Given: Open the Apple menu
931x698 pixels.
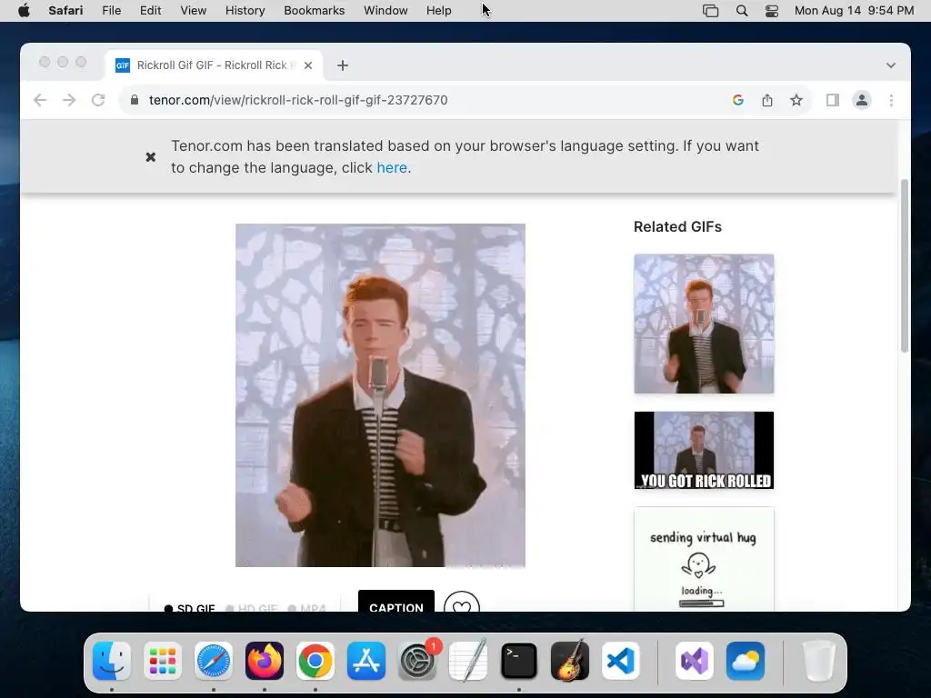Looking at the screenshot, I should coord(24,11).
